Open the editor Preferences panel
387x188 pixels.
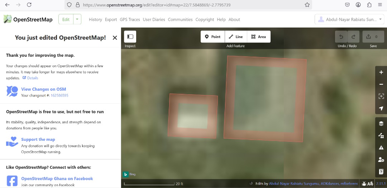click(381, 159)
